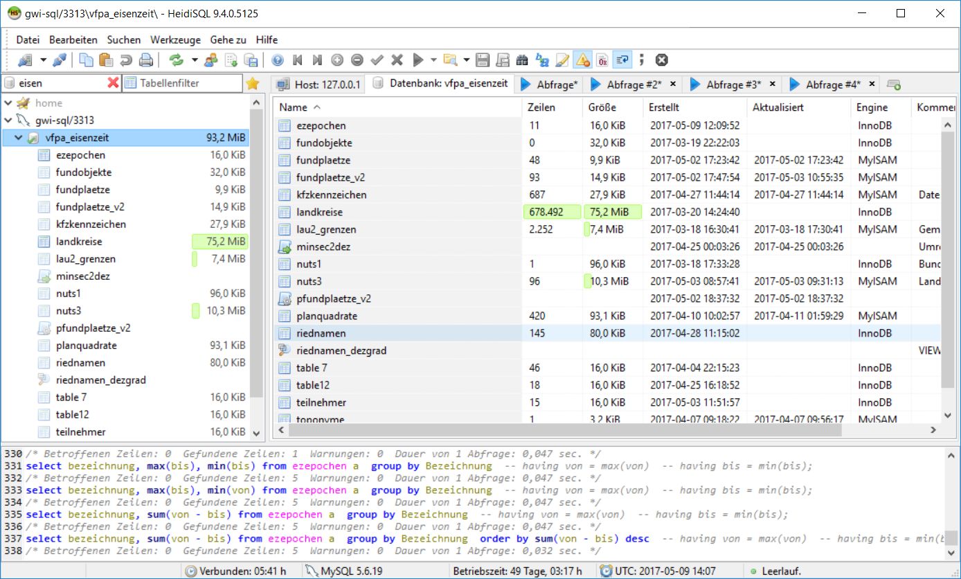This screenshot has height=579, width=961.
Task: Click the yellow favorites star icon
Action: (x=253, y=83)
